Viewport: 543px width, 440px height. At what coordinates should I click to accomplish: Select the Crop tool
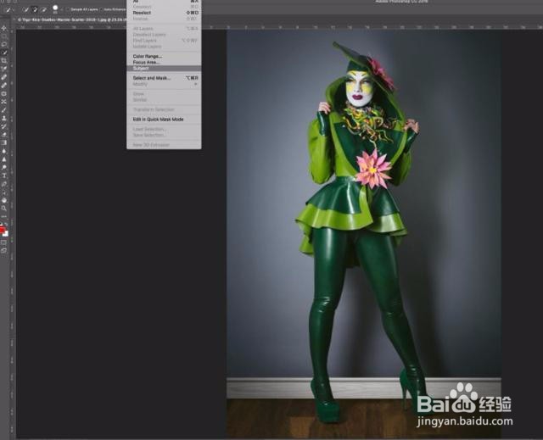click(x=3, y=61)
